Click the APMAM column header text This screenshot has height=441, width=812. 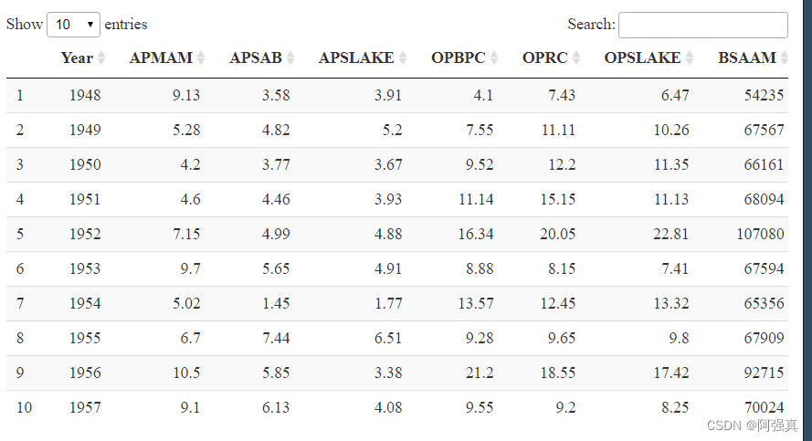pos(161,58)
